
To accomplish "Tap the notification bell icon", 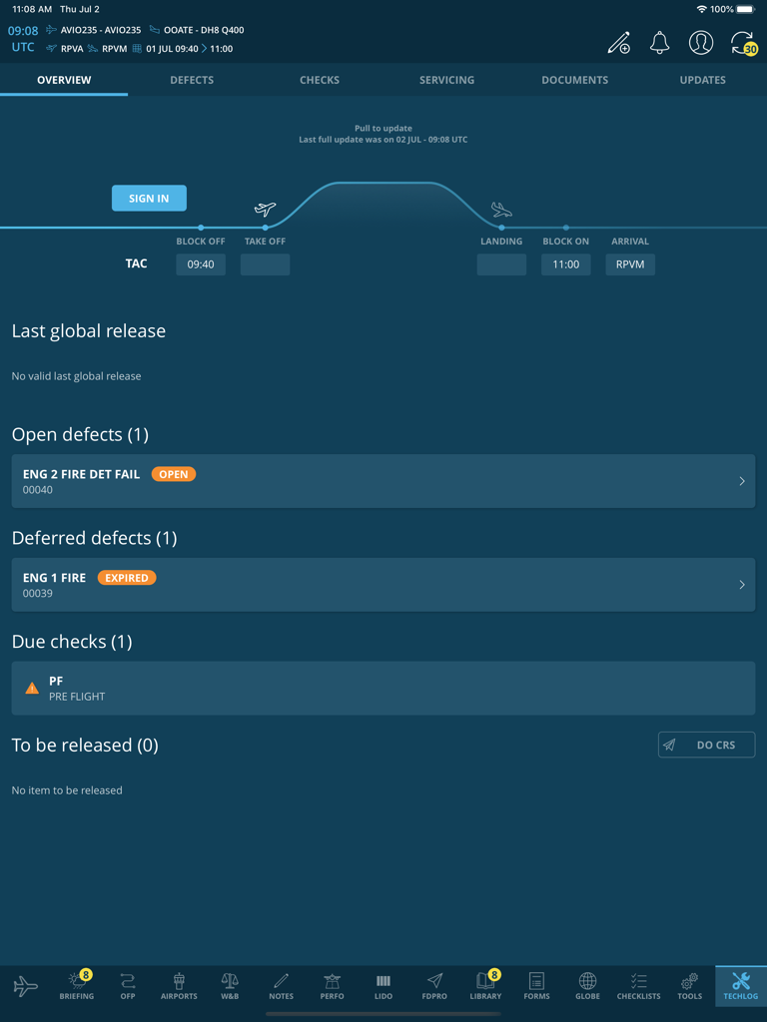I will click(659, 43).
